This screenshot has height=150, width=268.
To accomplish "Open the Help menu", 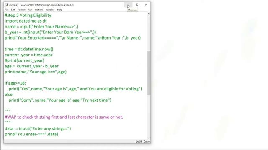I will [59, 10].
